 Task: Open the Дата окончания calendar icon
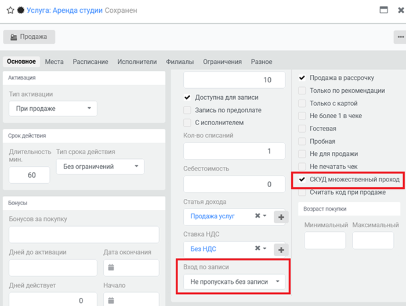[x=111, y=267]
